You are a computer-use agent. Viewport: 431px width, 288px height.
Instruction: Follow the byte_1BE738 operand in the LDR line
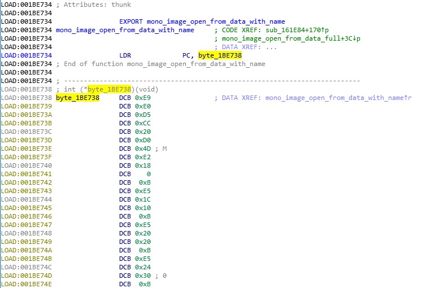coord(220,55)
